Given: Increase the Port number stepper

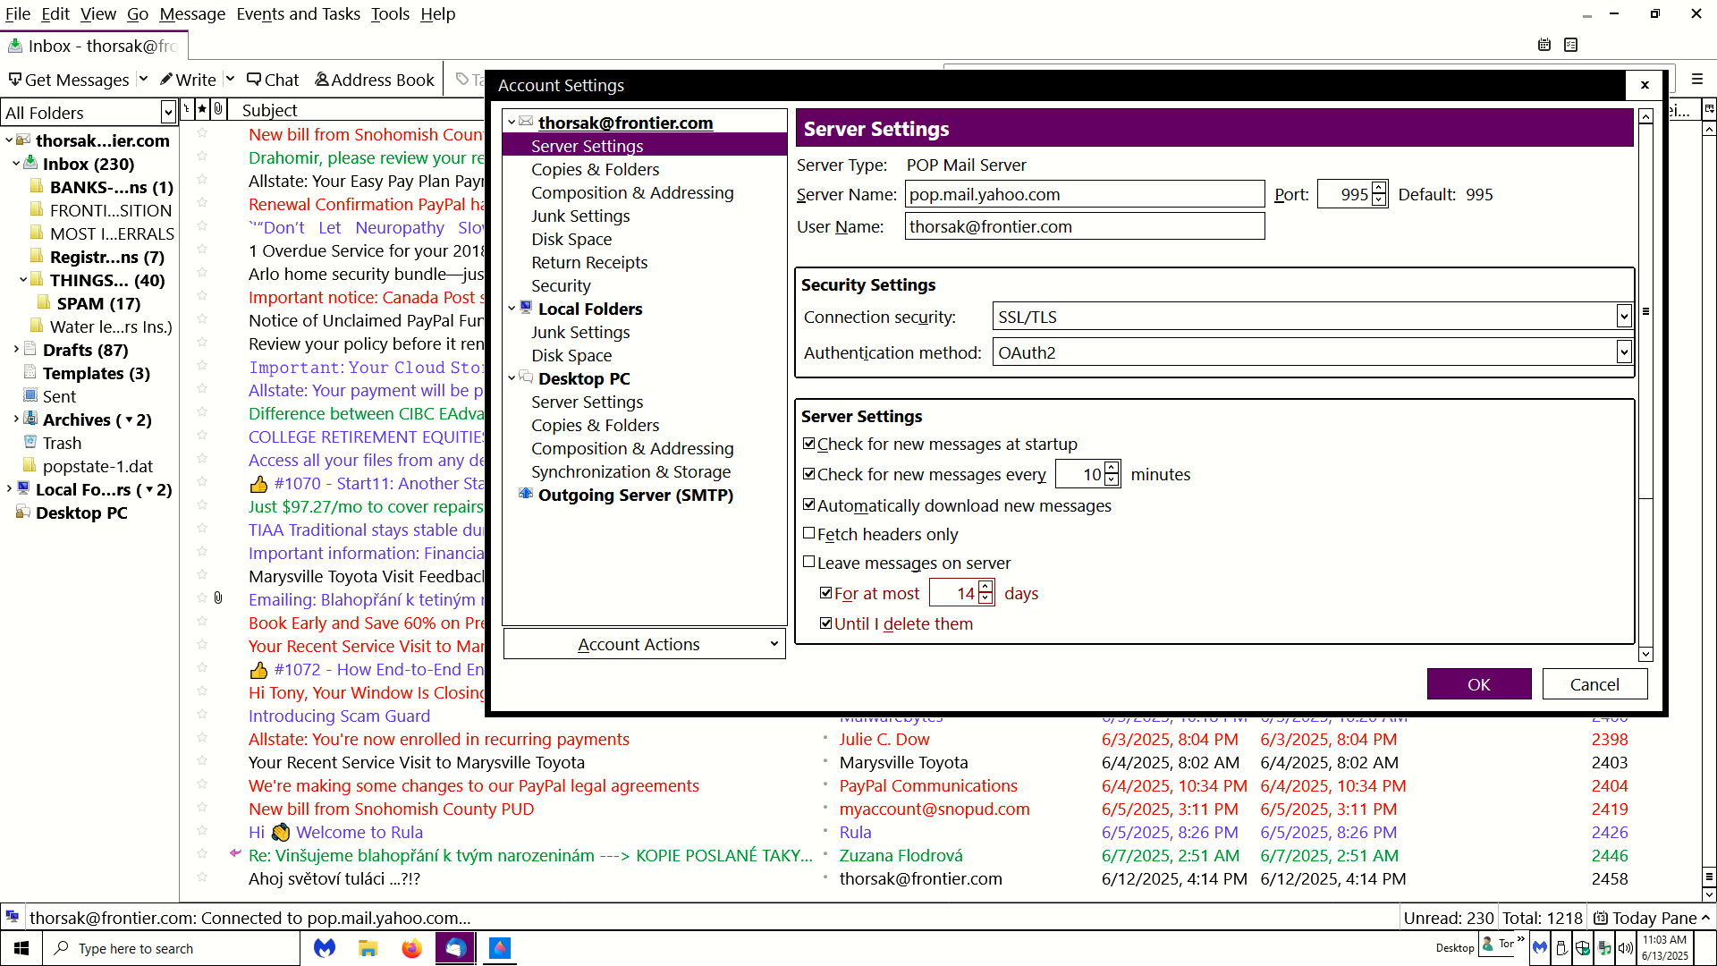Looking at the screenshot, I should click(1379, 188).
